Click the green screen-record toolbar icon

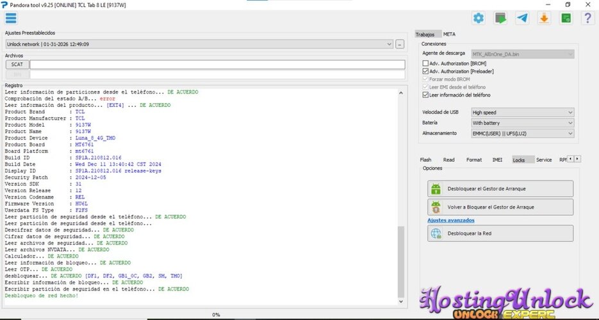click(x=500, y=18)
